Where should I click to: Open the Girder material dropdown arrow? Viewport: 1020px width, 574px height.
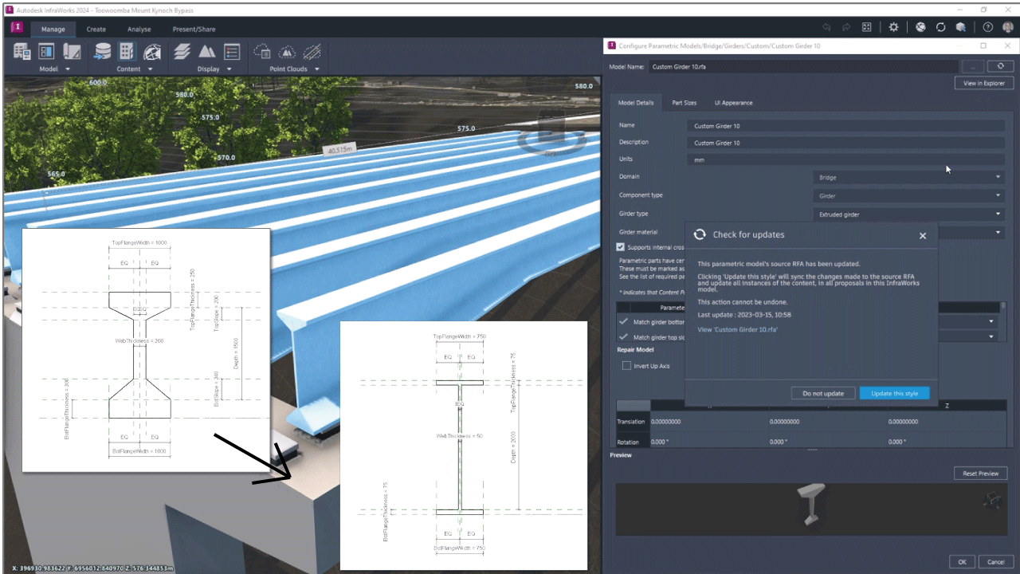pos(998,232)
